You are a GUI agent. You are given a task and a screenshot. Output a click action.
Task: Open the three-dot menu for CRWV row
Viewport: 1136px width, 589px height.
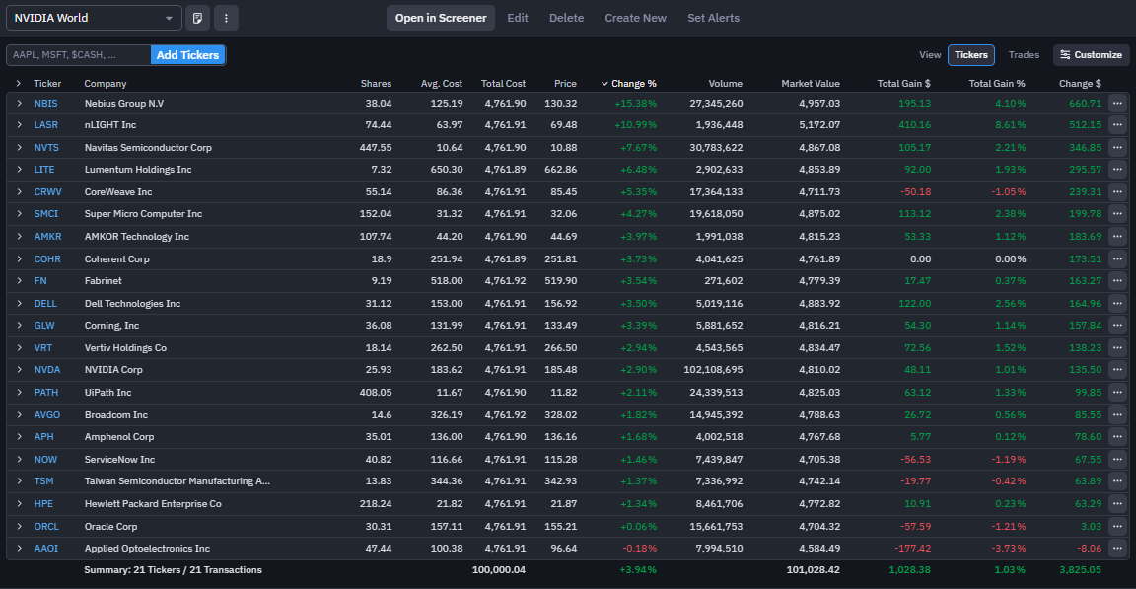tap(1117, 191)
